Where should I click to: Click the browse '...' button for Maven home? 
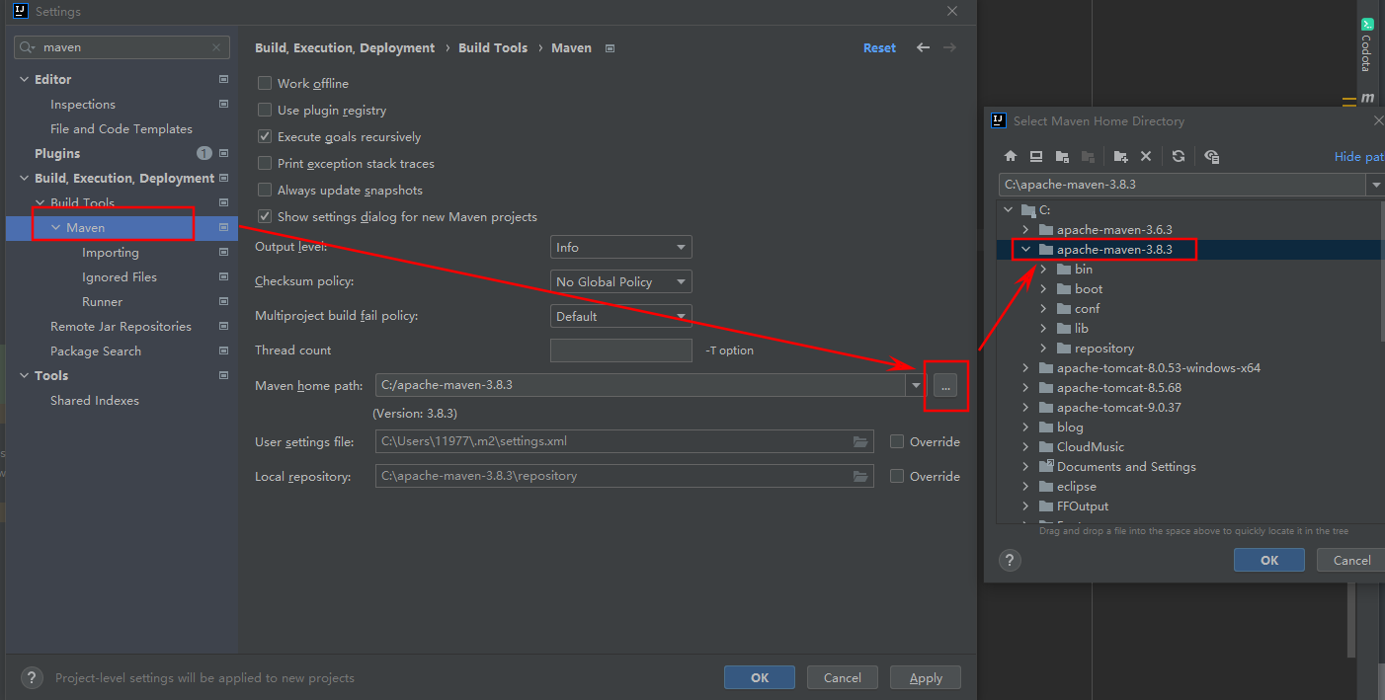945,385
